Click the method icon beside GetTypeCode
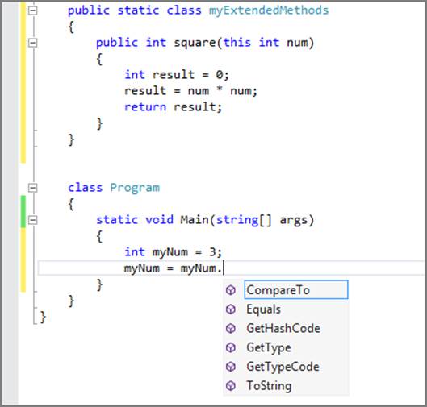The width and height of the screenshot is (427, 407). [231, 367]
